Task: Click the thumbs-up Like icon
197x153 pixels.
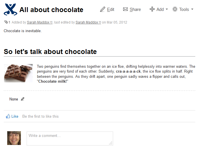Action: (x=8, y=116)
